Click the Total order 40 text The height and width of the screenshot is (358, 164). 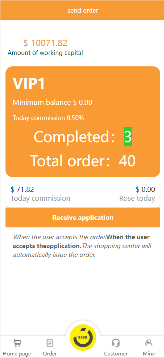(x=83, y=161)
